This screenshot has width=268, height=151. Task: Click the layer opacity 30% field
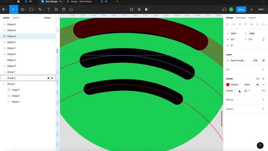[x=255, y=60]
